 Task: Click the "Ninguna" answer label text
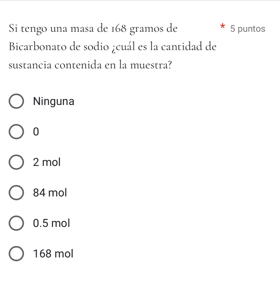54,102
